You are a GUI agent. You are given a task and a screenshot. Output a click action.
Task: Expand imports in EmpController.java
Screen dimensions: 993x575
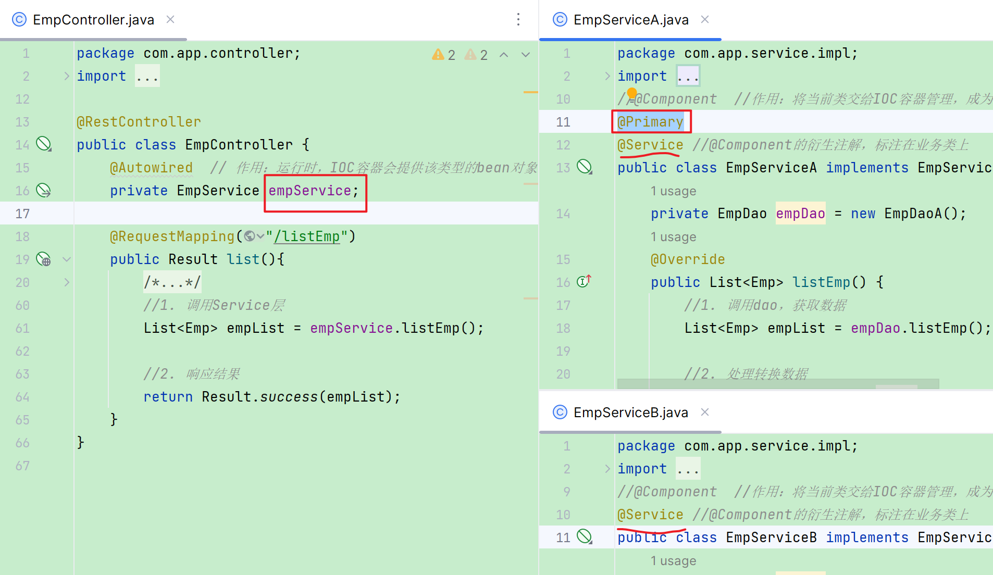tap(67, 76)
